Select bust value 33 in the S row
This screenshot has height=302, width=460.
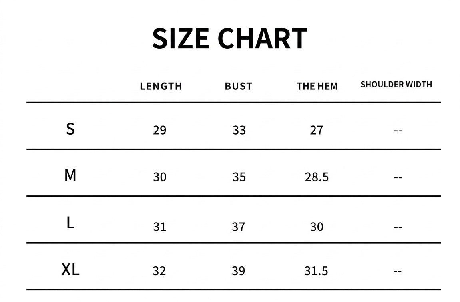(239, 130)
